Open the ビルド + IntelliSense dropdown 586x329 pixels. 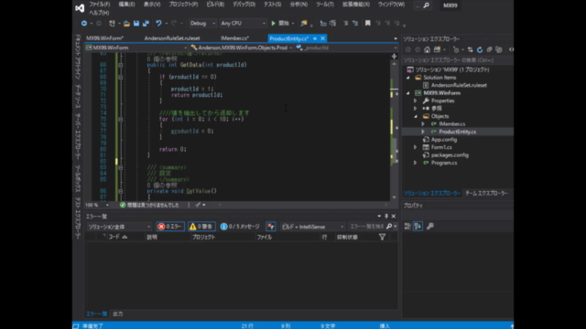coord(312,227)
